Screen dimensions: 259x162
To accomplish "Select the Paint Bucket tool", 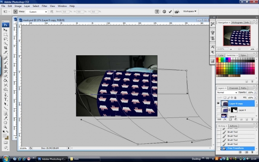I will tap(5, 80).
